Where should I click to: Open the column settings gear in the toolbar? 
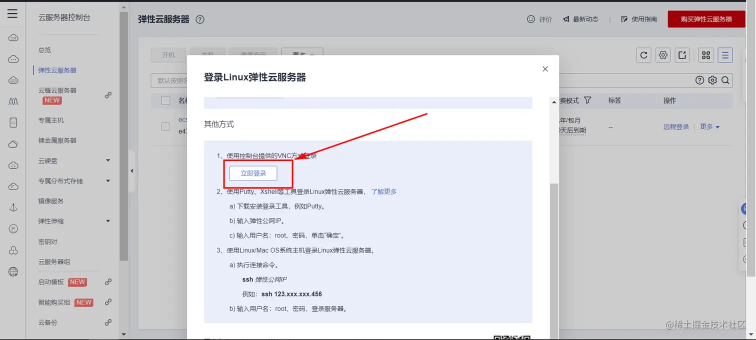point(663,55)
